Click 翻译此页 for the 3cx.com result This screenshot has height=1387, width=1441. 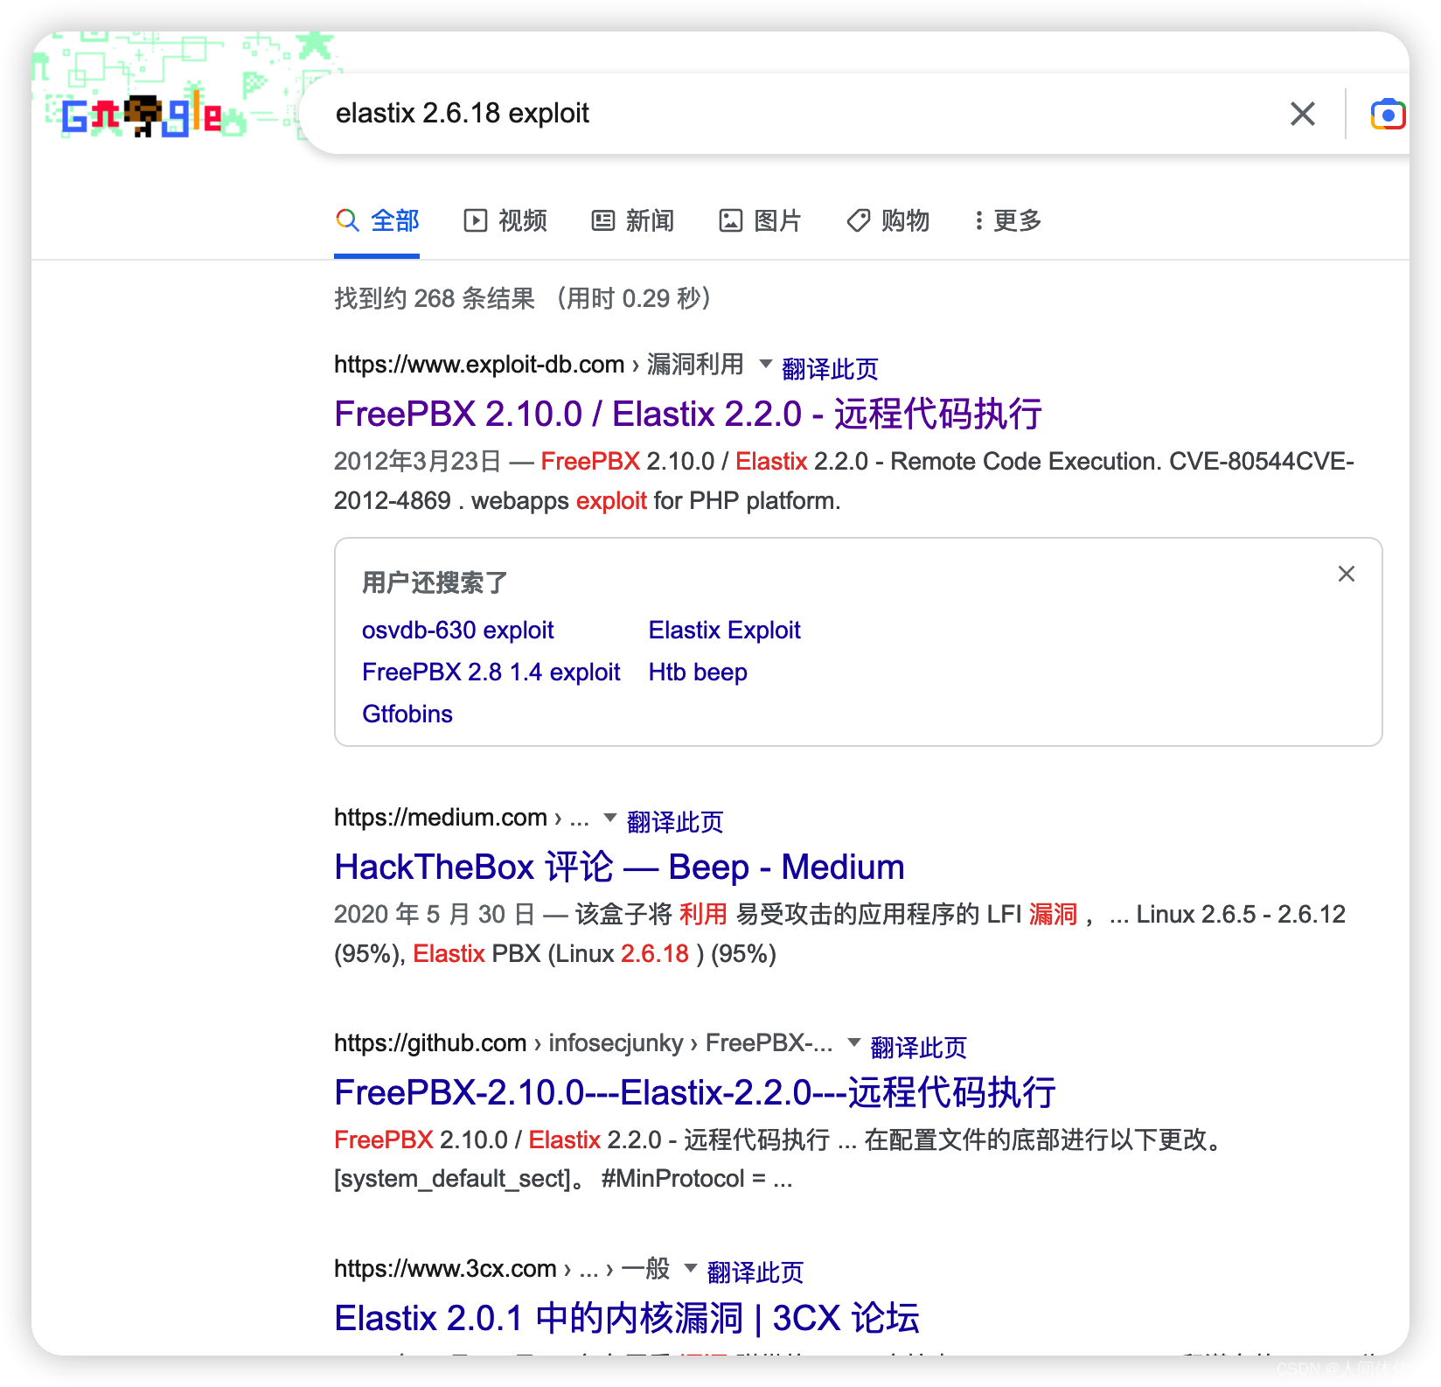(755, 1272)
